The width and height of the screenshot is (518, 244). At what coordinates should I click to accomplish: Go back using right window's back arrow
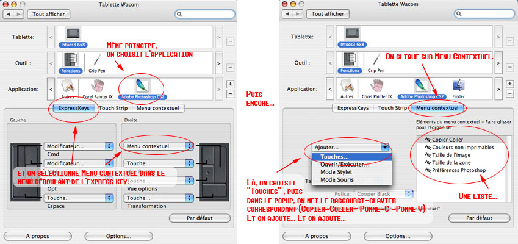288,14
